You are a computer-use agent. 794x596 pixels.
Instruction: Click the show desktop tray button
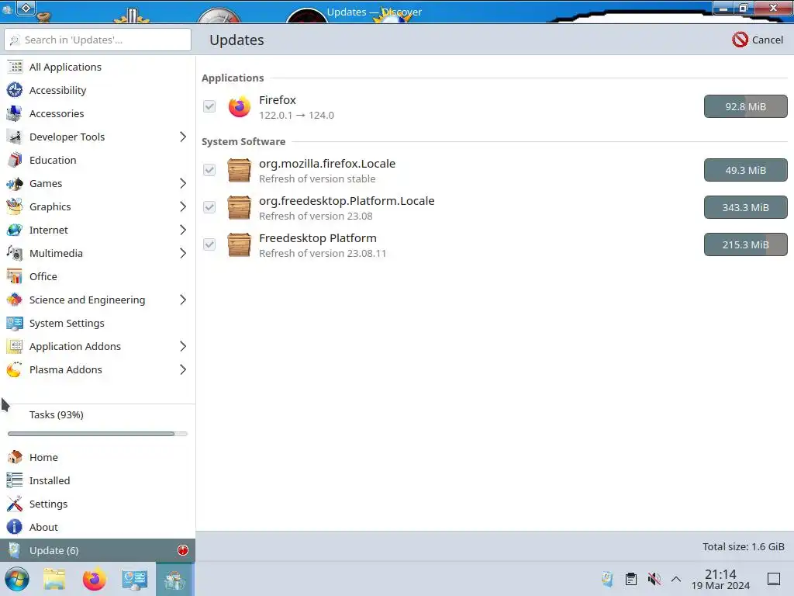[774, 579]
